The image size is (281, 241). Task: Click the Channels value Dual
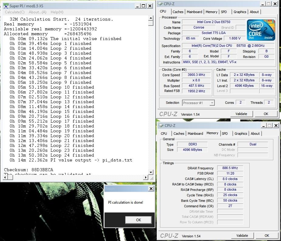point(253,144)
